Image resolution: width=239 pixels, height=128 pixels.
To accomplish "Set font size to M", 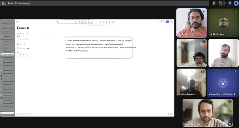I will coord(21,39).
